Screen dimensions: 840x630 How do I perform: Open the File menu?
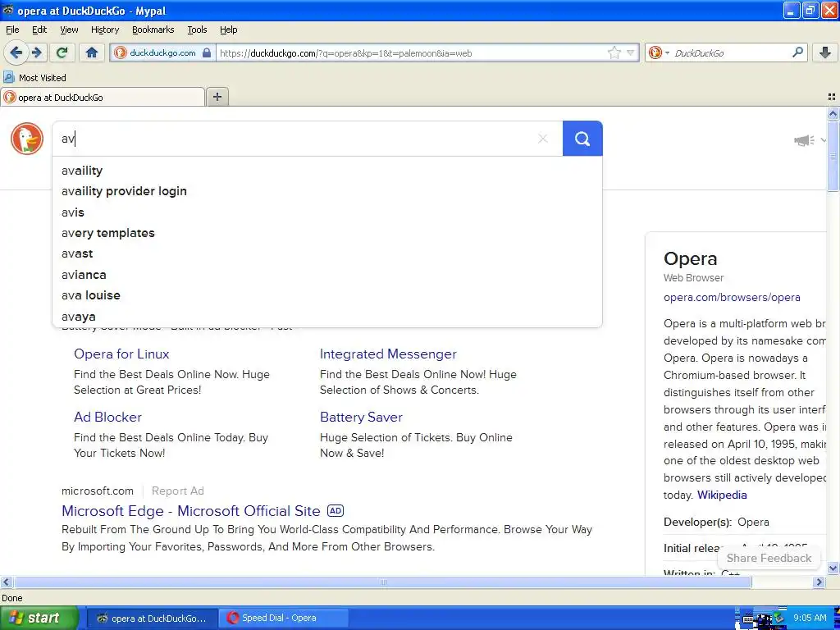[12, 30]
